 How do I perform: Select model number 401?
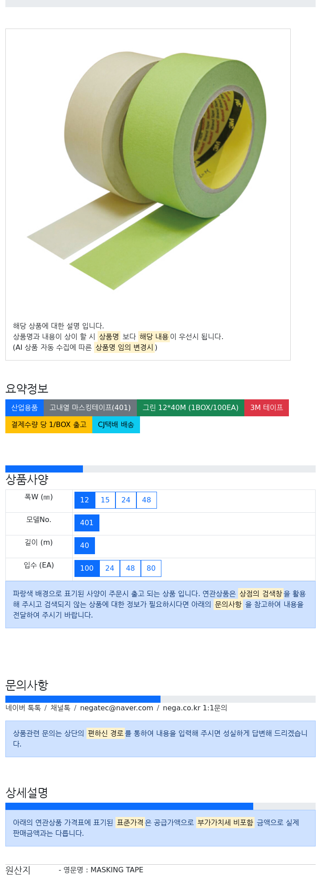[x=87, y=522]
